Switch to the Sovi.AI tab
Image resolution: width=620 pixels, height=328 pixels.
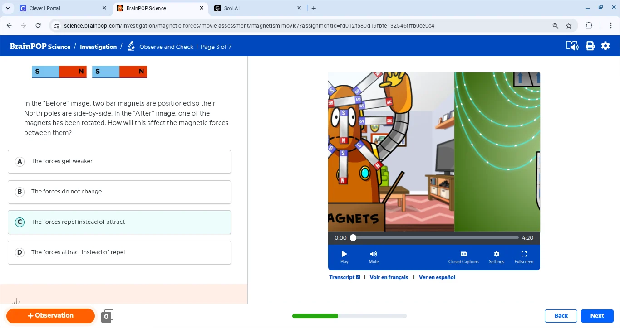[254, 8]
